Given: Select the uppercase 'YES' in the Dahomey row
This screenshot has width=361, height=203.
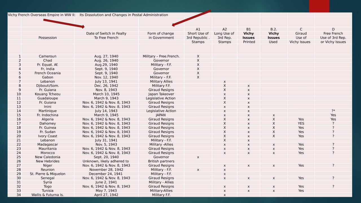Looking at the screenshot, I should (301, 123).
